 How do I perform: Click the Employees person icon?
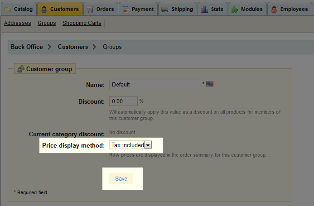point(274,9)
